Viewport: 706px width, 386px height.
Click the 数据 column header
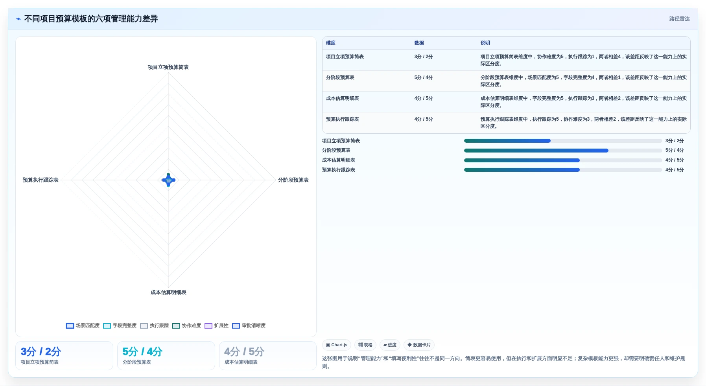[419, 43]
